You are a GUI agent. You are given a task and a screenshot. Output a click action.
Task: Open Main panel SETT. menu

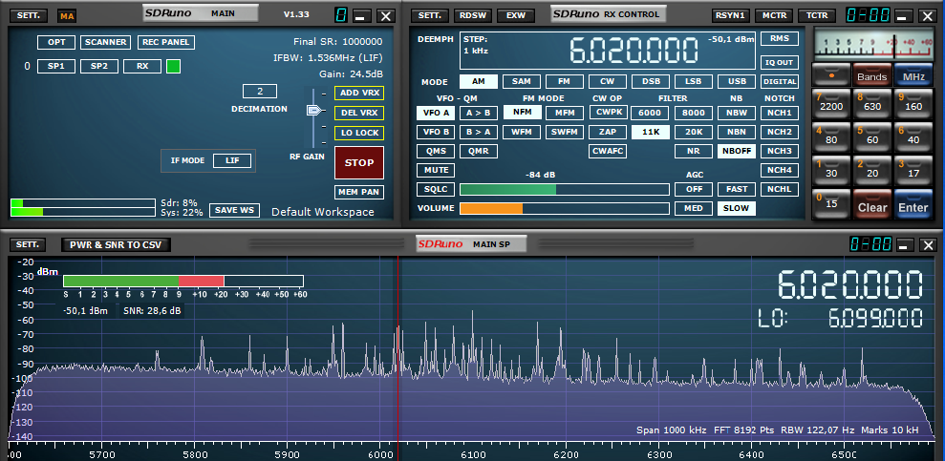click(28, 16)
